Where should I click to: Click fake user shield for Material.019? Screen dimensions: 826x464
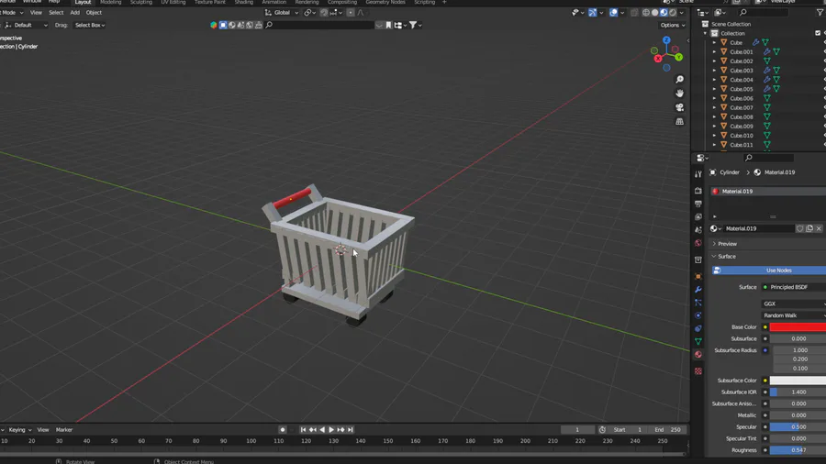(799, 228)
